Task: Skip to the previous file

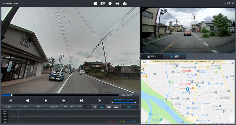Action: tap(10, 101)
